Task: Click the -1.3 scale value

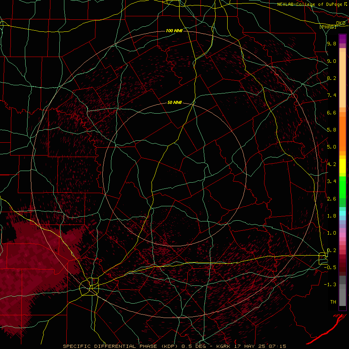Action: [330, 285]
